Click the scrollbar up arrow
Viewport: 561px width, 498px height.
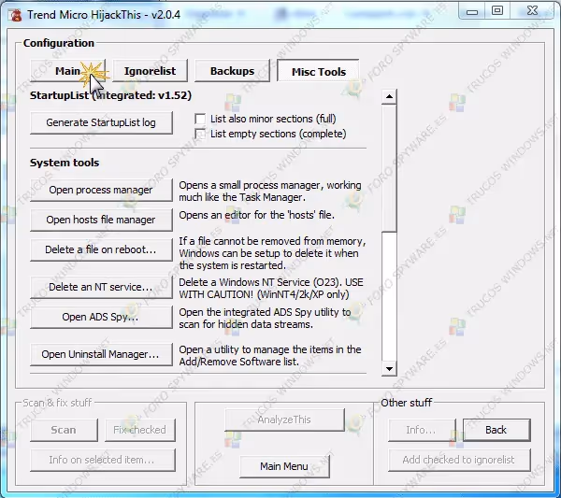(x=389, y=96)
